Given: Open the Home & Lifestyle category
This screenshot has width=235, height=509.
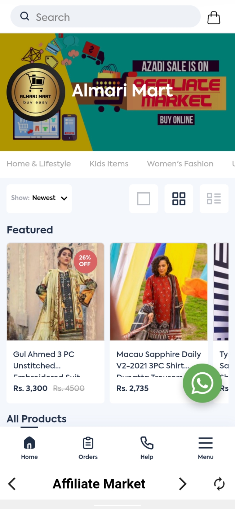Looking at the screenshot, I should (x=39, y=164).
